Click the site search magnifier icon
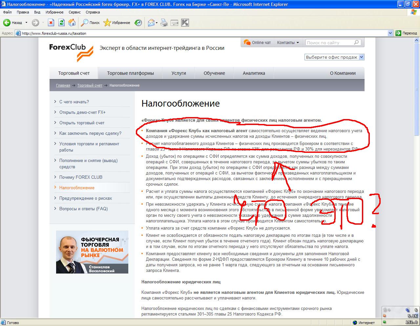The width and height of the screenshot is (420, 326). click(357, 43)
